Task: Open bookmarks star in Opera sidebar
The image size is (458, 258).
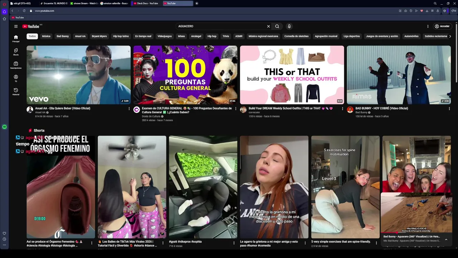Action: (4, 19)
